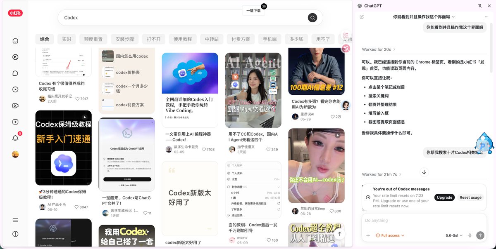The width and height of the screenshot is (496, 249).
Task: Click the new chat compose icon
Action: [x=362, y=17]
